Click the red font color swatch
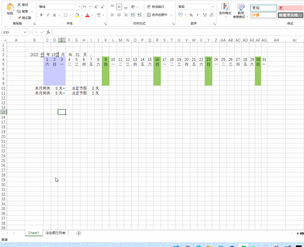 pyautogui.click(x=87, y=15)
